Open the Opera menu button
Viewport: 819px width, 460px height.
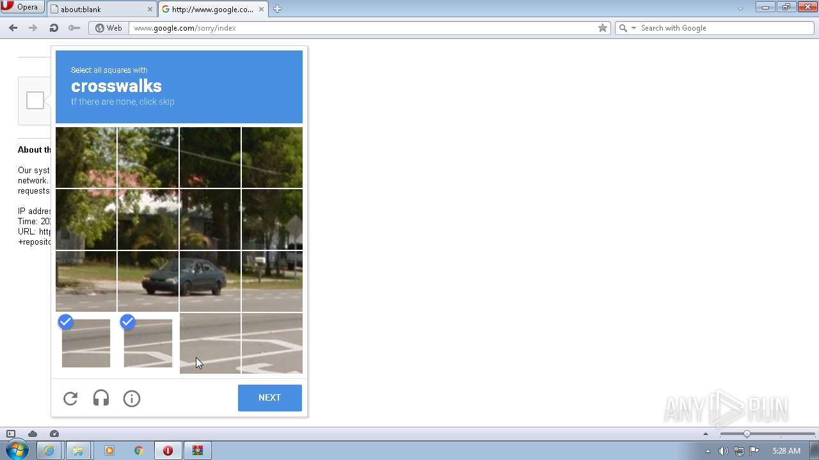pyautogui.click(x=22, y=8)
